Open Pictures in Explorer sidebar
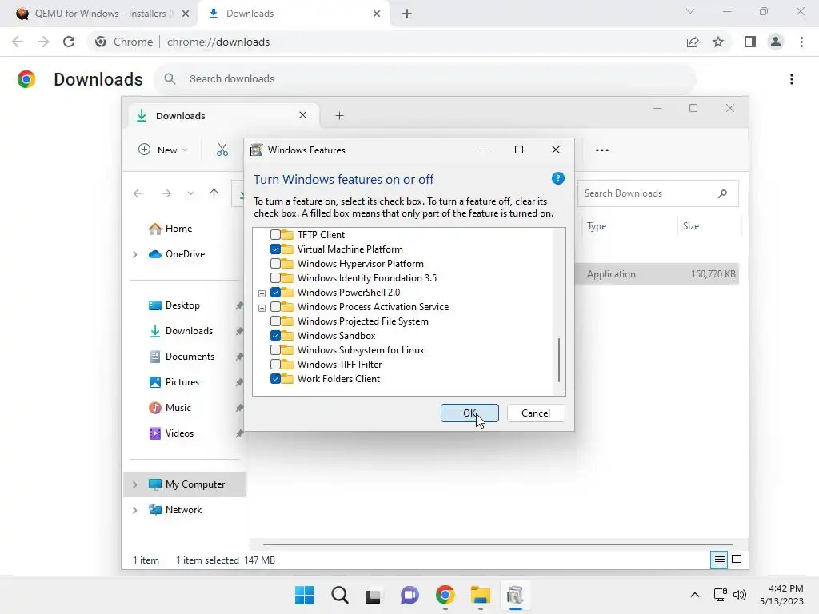The image size is (819, 614). tap(174, 382)
